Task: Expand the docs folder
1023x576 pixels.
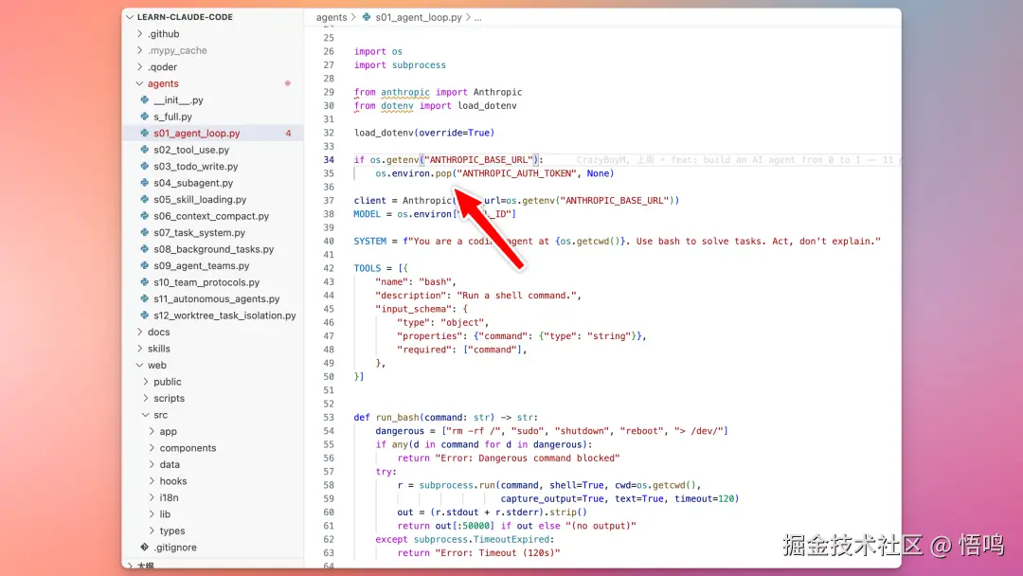Action: [139, 332]
